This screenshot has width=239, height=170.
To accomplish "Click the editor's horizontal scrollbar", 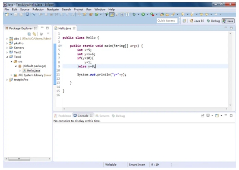I will click(x=145, y=109).
